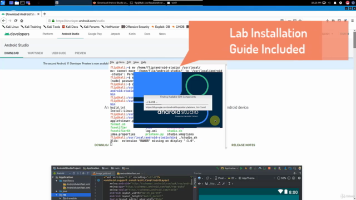Click the Android Studio page heading

click(17, 45)
